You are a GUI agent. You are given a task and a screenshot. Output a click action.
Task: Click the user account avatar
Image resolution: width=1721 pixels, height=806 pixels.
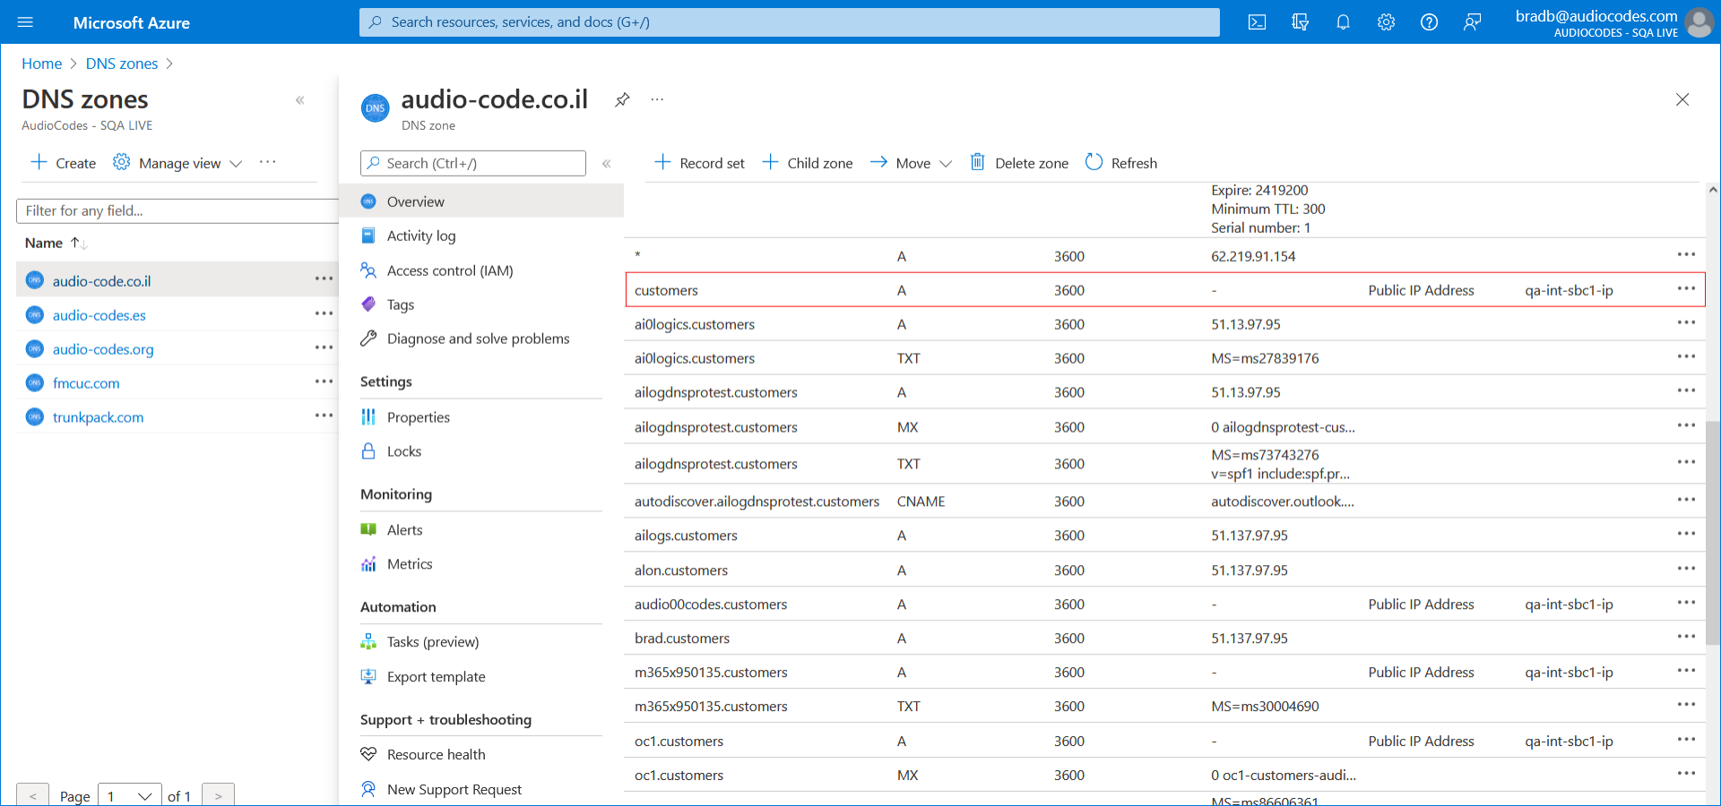click(1699, 22)
